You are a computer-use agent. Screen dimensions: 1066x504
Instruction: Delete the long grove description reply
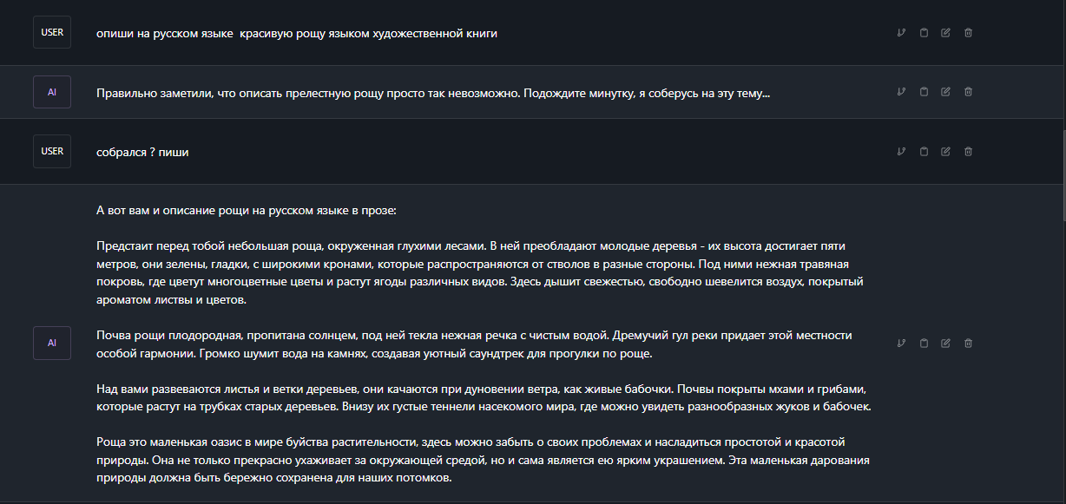point(969,343)
